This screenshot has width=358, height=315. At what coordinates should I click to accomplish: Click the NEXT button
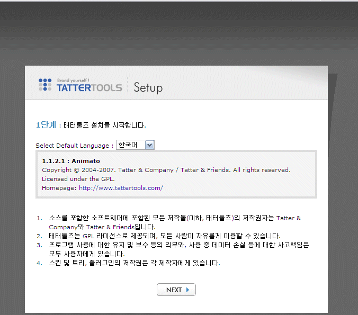click(176, 290)
